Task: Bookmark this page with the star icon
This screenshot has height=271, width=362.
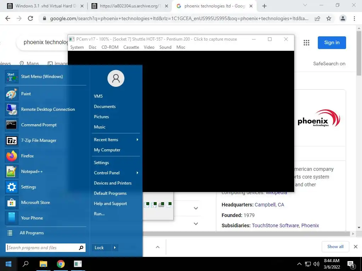Action: click(329, 18)
